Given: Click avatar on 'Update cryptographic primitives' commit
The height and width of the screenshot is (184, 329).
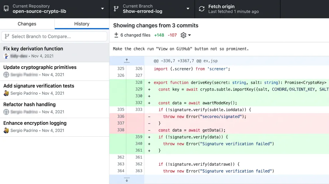Looking at the screenshot, I should point(6,75).
